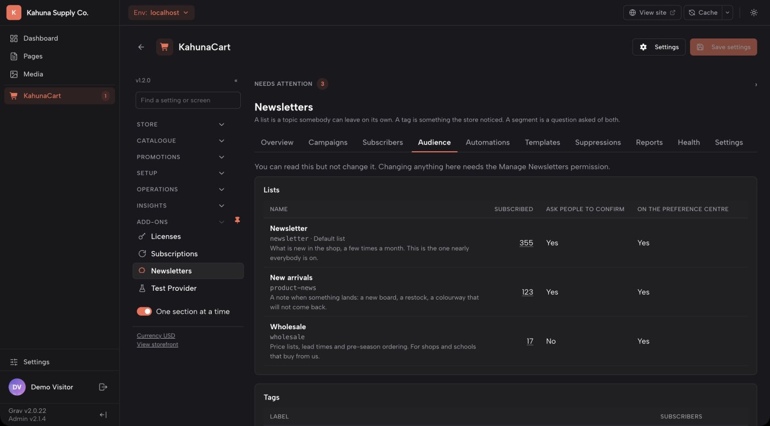Expand the PROMOTIONS section
Viewport: 770px width, 426px height.
[182, 157]
